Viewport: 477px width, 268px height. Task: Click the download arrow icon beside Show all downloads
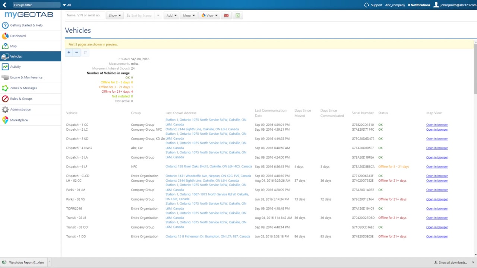[x=436, y=262]
